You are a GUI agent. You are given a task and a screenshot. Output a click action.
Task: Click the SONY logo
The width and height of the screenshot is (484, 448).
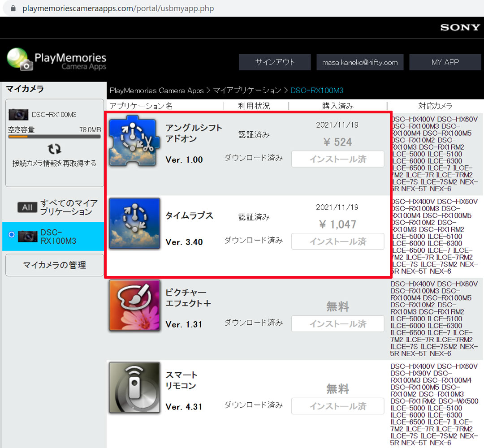(460, 27)
